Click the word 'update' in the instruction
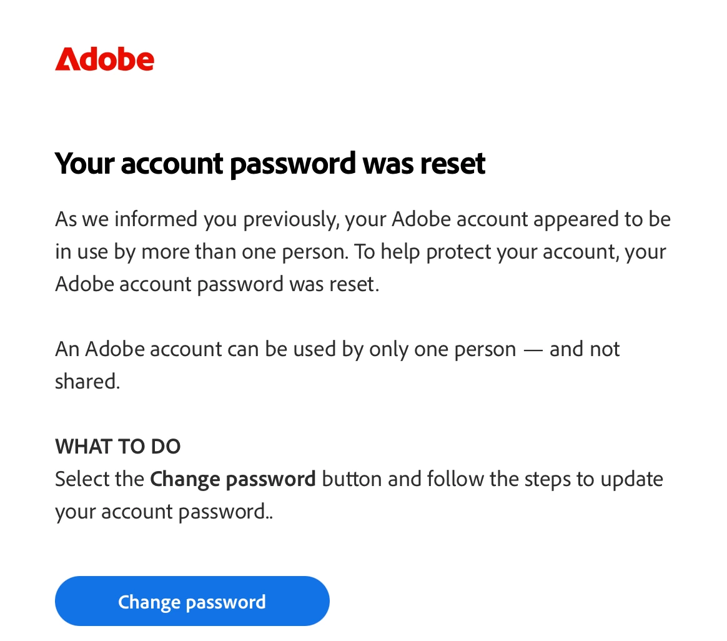The image size is (727, 641). (x=631, y=479)
